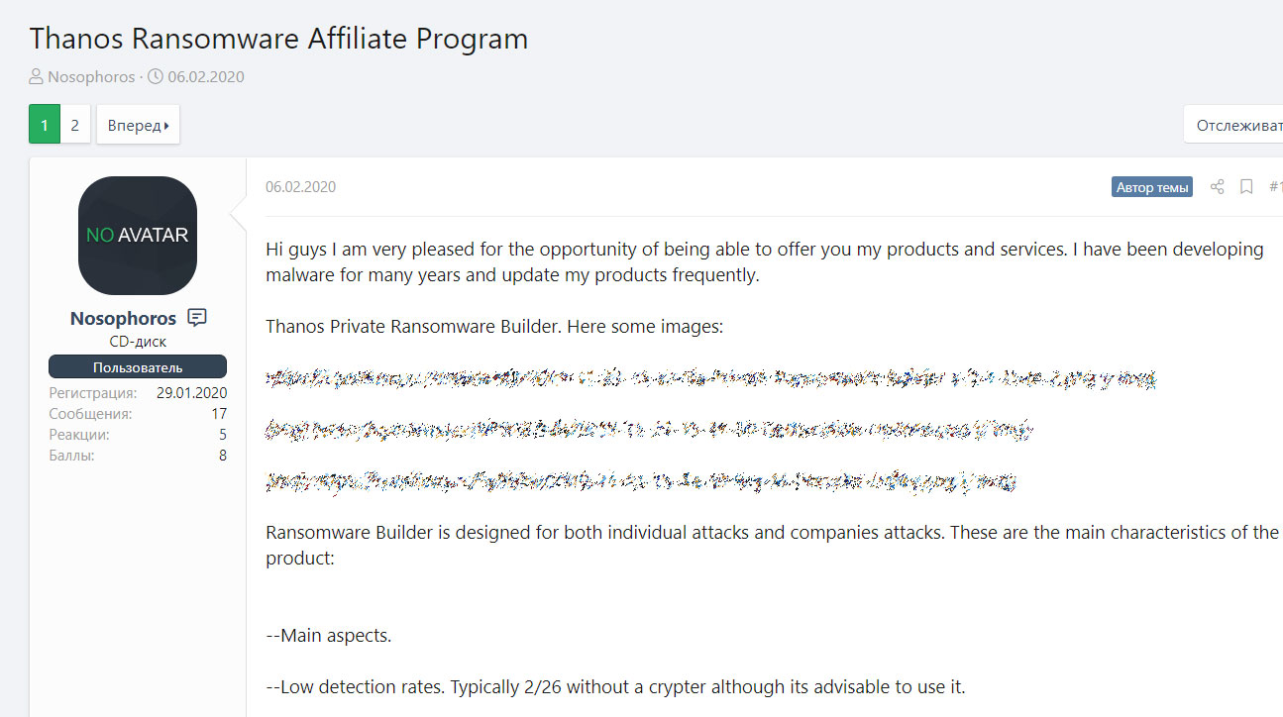This screenshot has width=1283, height=717.
Task: Open the second blurred image link
Action: 650,430
